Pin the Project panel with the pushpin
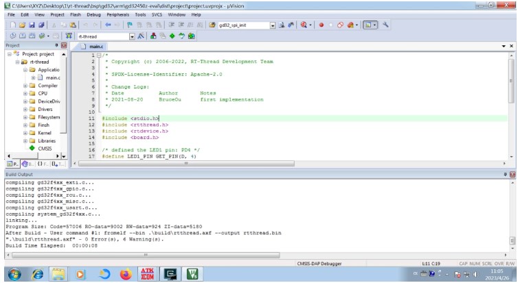 56,45
